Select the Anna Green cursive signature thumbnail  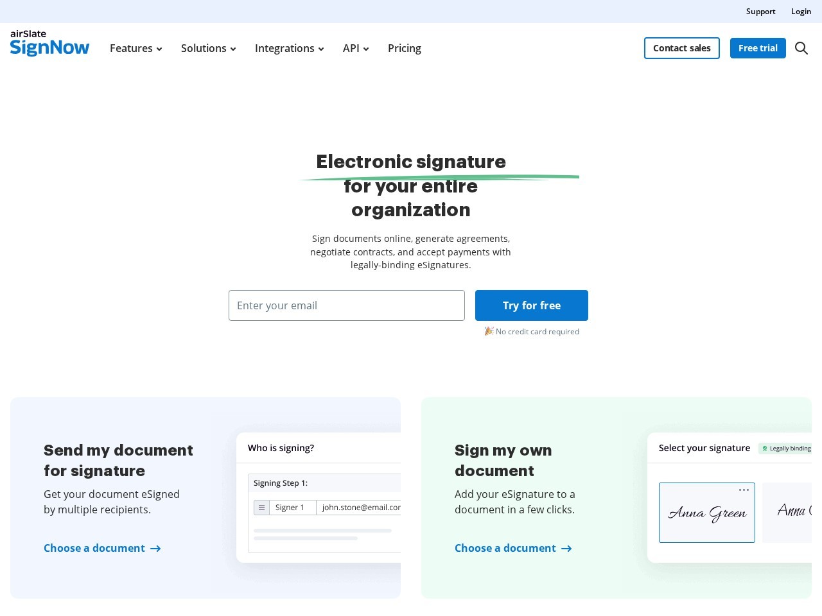click(707, 513)
